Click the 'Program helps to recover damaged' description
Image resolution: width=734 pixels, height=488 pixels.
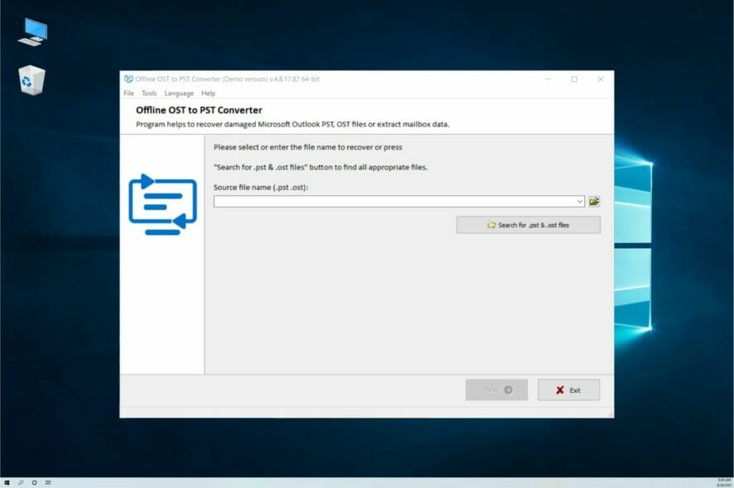[x=292, y=124]
